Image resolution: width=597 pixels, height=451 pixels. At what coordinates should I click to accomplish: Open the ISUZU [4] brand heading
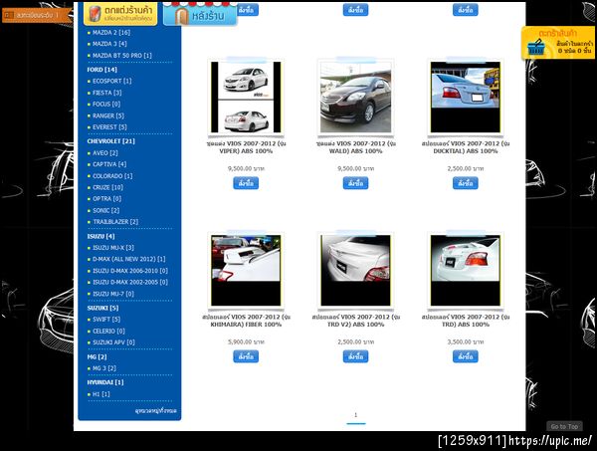[100, 237]
